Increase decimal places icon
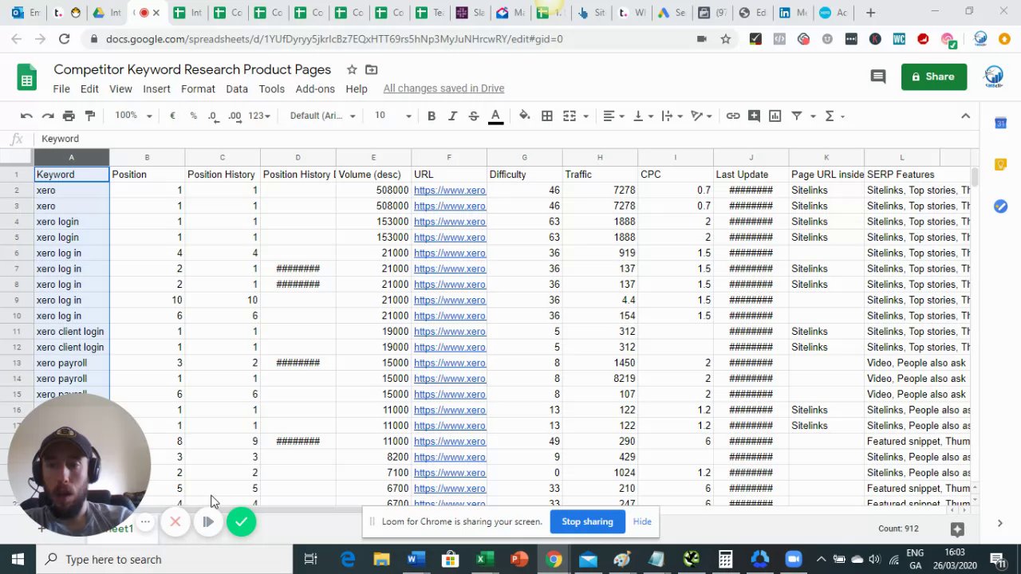This screenshot has height=574, width=1021. click(x=235, y=116)
